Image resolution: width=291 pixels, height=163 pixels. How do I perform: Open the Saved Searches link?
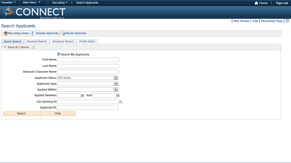[76, 33]
